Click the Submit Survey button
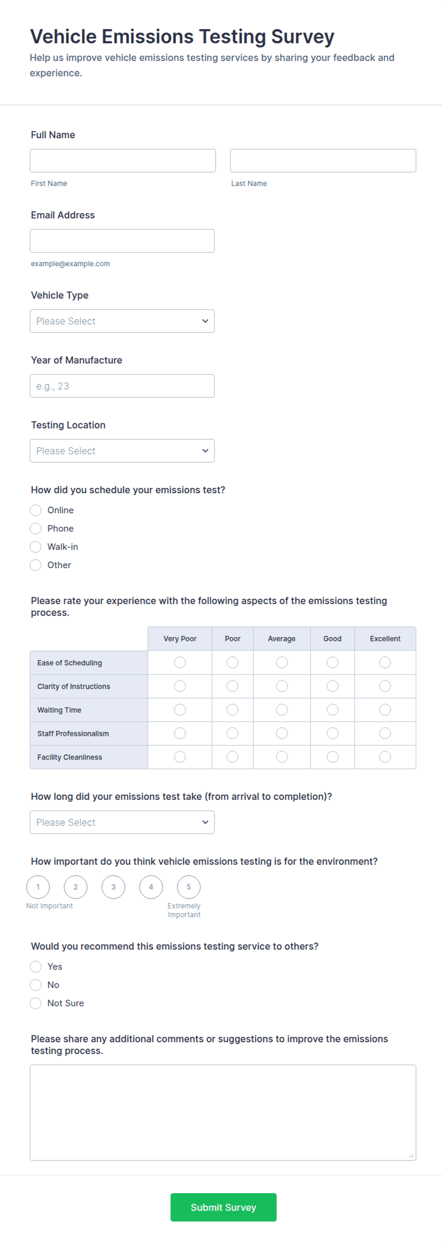The image size is (442, 1245). tap(223, 1207)
